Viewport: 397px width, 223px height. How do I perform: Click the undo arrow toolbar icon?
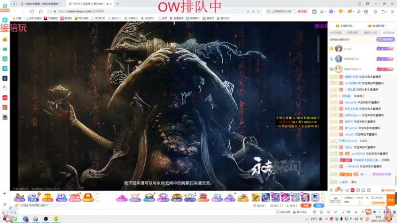coord(383,11)
